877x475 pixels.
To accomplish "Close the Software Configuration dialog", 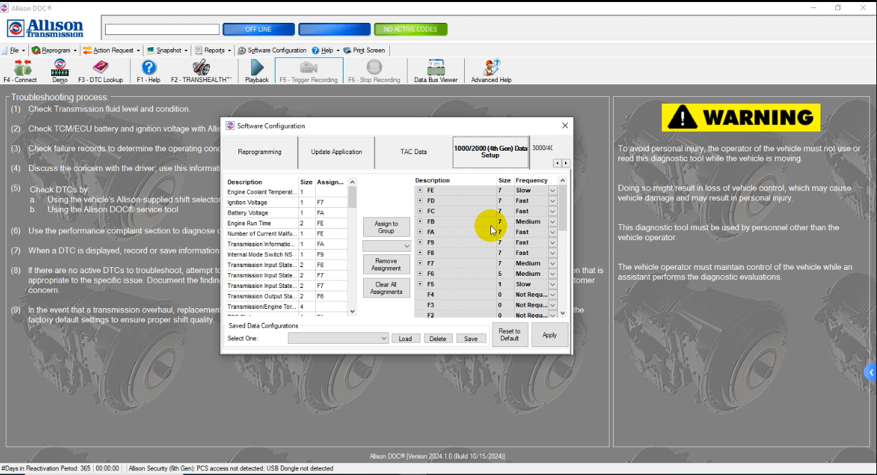I will click(565, 126).
